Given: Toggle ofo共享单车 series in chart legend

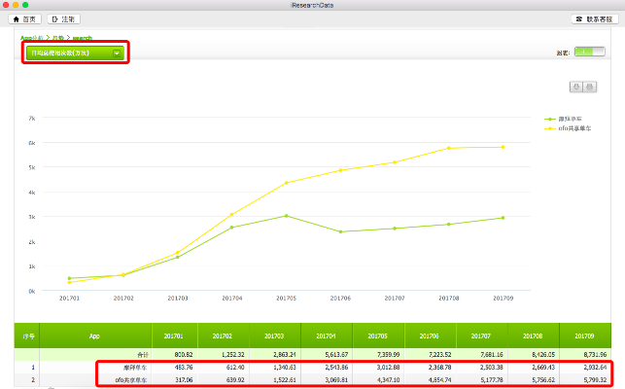Looking at the screenshot, I should click(573, 127).
